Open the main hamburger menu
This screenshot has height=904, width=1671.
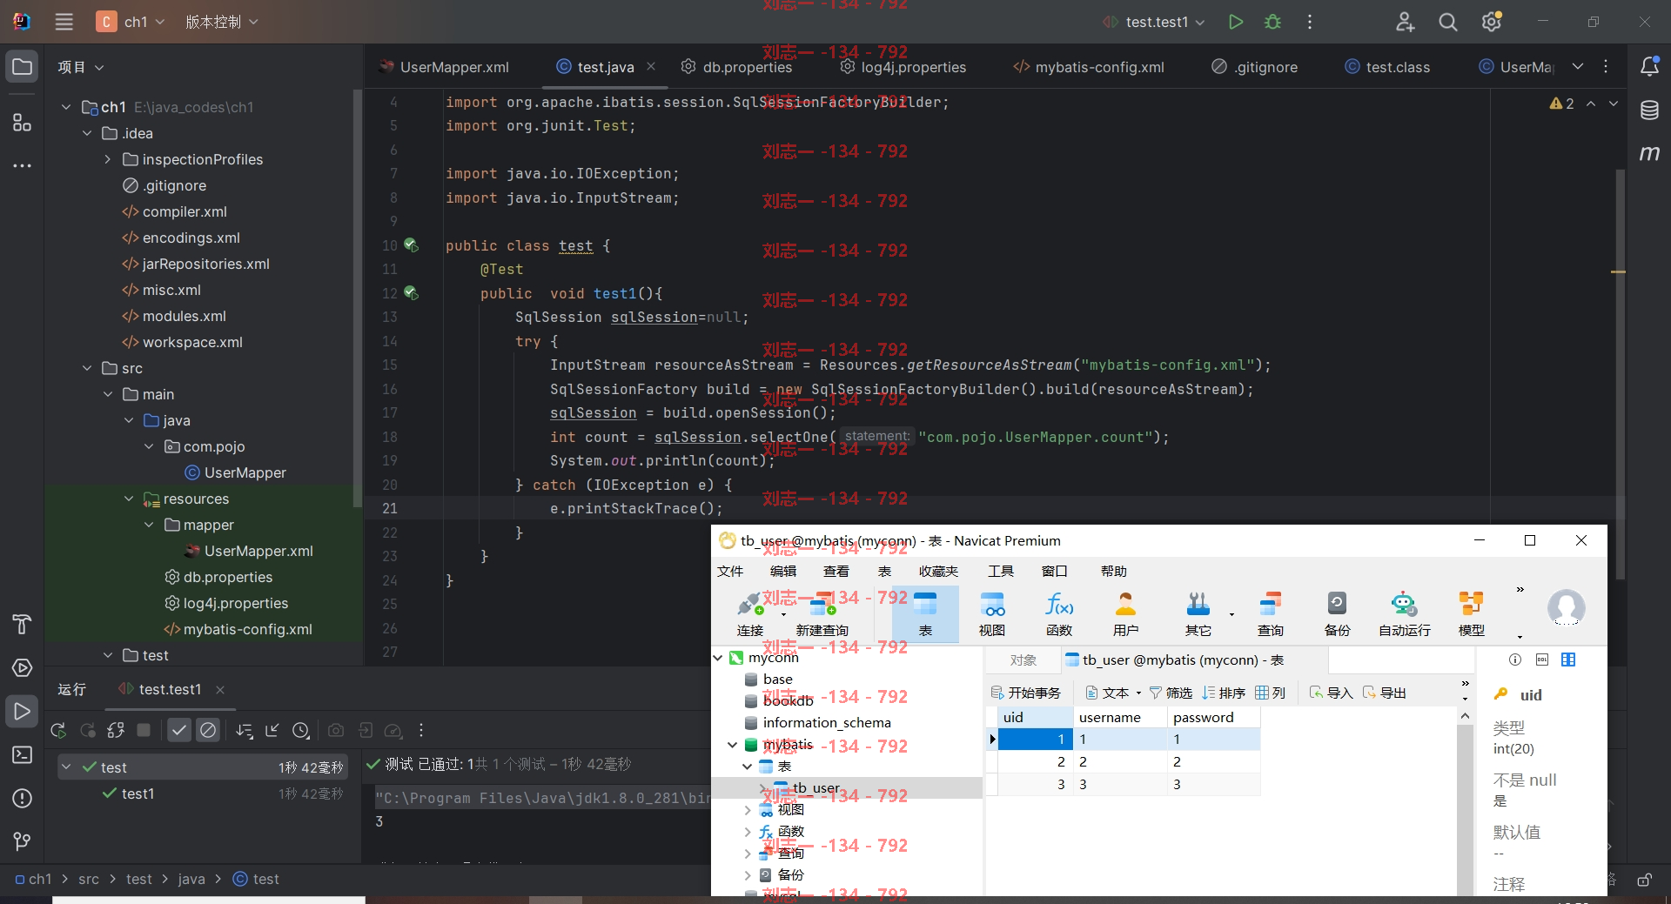coord(64,22)
